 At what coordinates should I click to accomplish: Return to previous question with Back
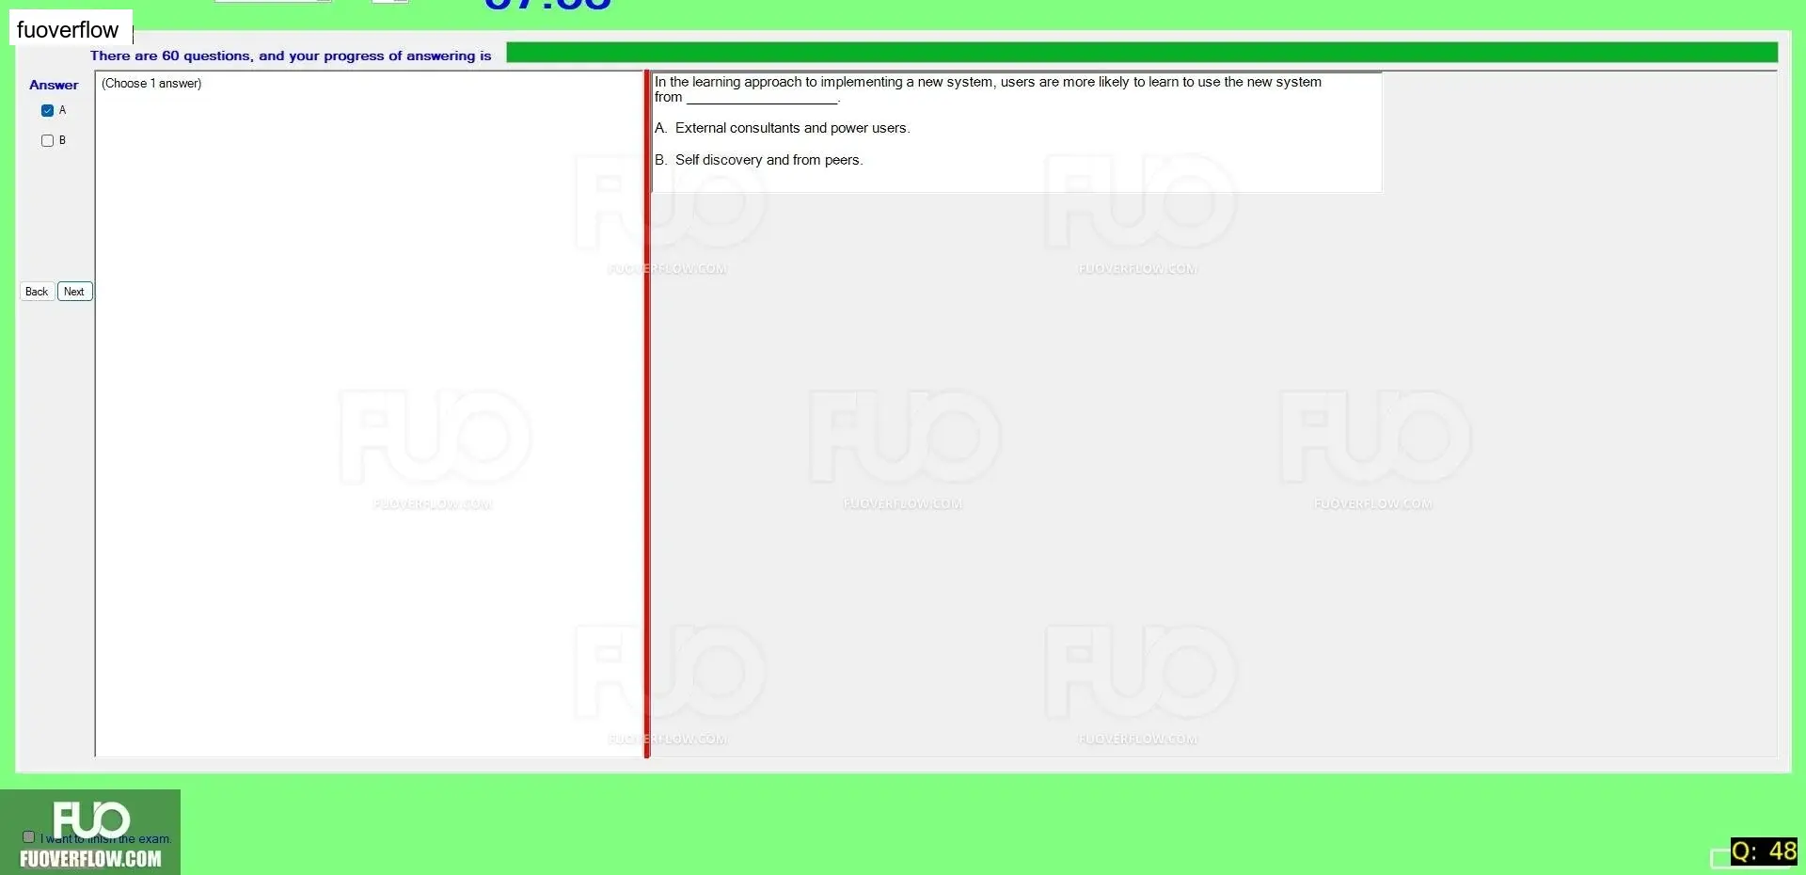point(37,292)
